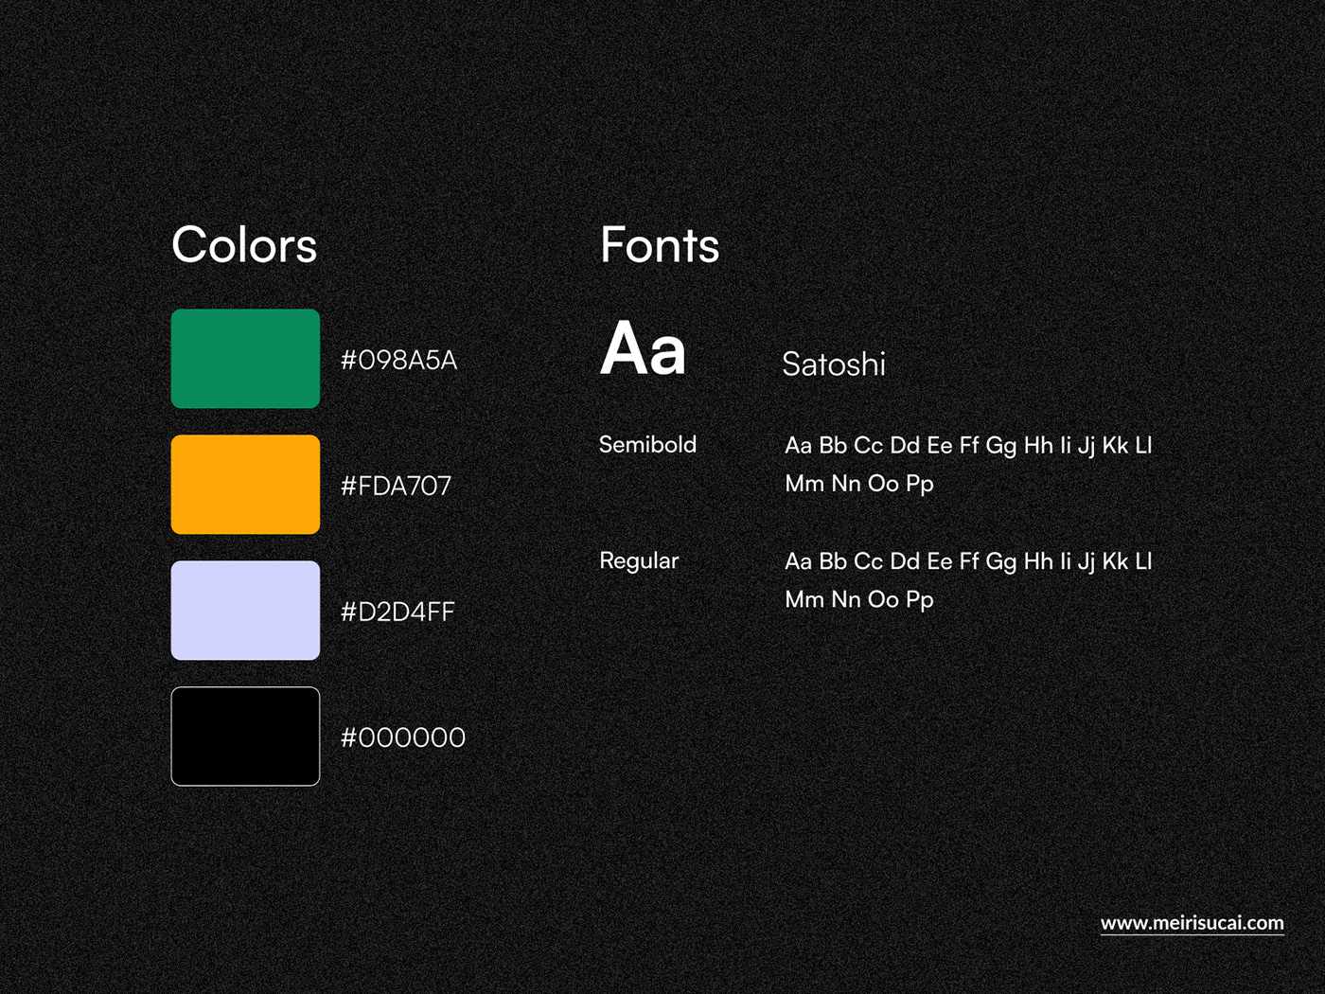This screenshot has width=1325, height=994.
Task: Click the large bold "Aa" font preview
Action: point(643,349)
